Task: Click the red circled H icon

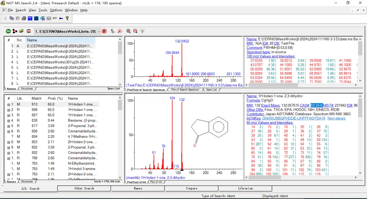Action: [104, 31]
